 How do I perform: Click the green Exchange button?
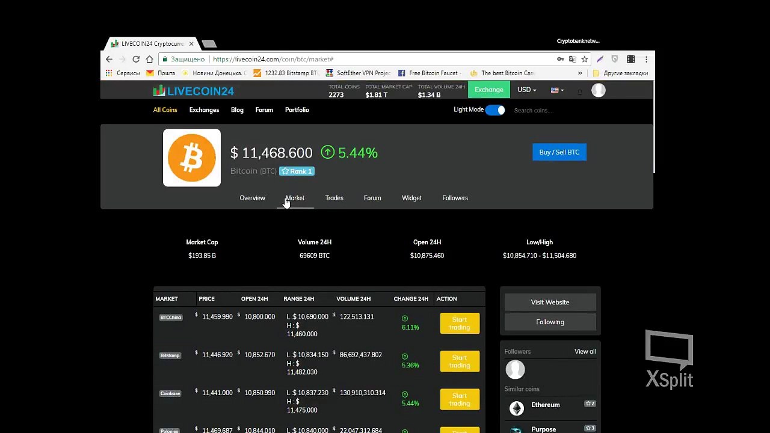pos(489,90)
